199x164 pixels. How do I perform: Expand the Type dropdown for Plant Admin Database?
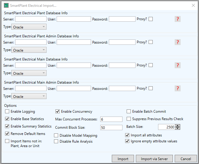(x=29, y=50)
